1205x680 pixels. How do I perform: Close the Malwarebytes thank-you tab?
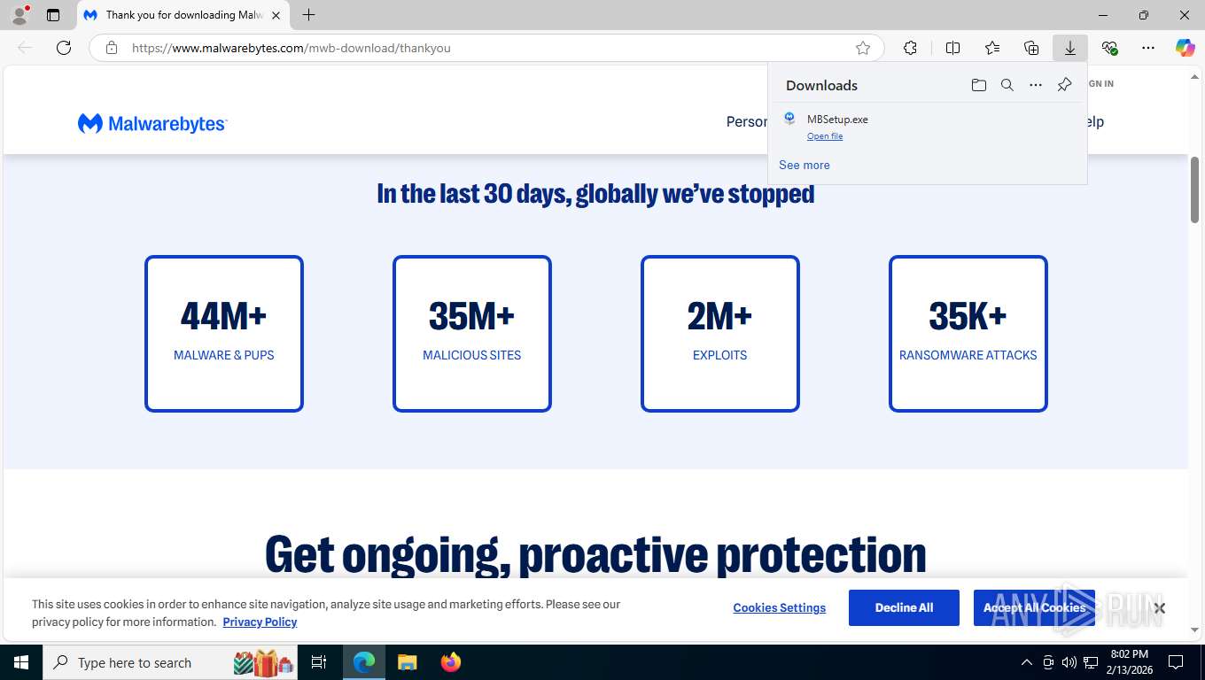point(276,15)
